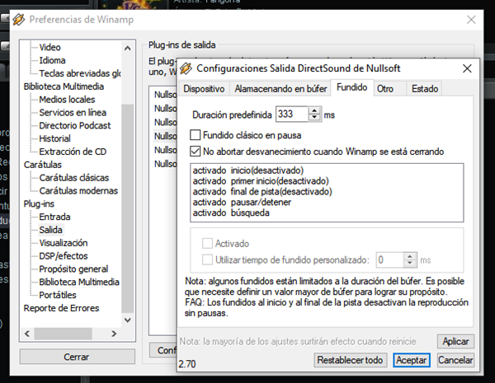Viewport: 495px width, 383px height.
Task: Click the custom fade time field
Action: pos(389,260)
